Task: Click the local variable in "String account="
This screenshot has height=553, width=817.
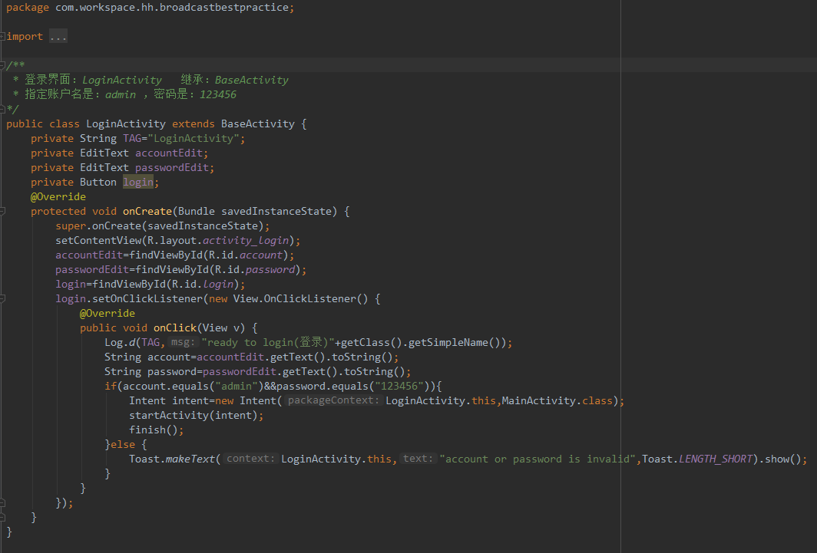Action: 169,357
